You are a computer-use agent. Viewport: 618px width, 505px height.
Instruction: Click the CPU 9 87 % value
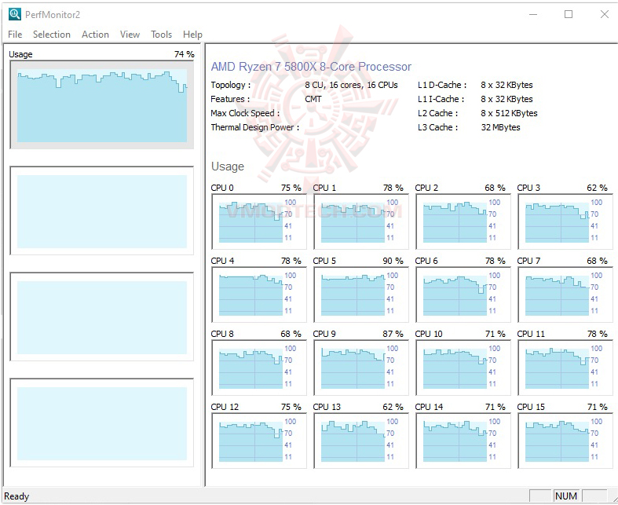[x=393, y=334]
